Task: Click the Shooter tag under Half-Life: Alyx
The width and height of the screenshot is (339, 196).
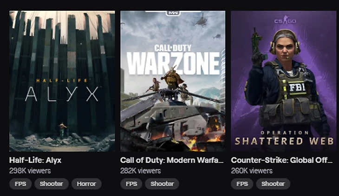Action: pyautogui.click(x=52, y=184)
